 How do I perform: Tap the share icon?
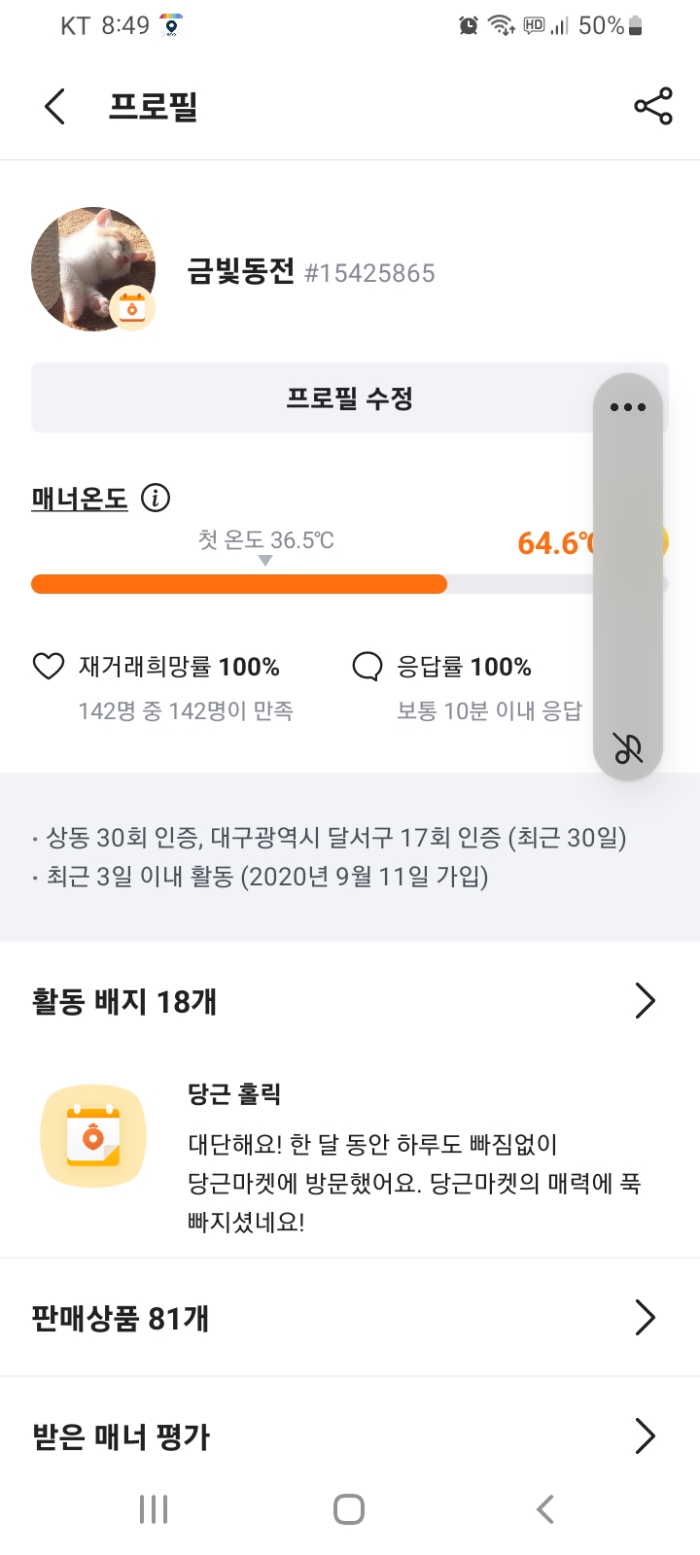[x=653, y=107]
